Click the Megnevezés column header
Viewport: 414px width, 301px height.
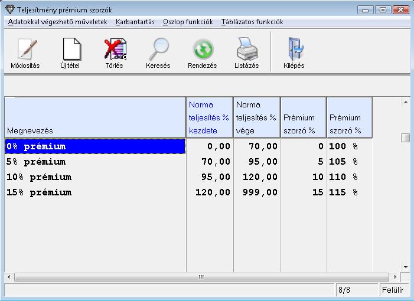tap(94, 117)
